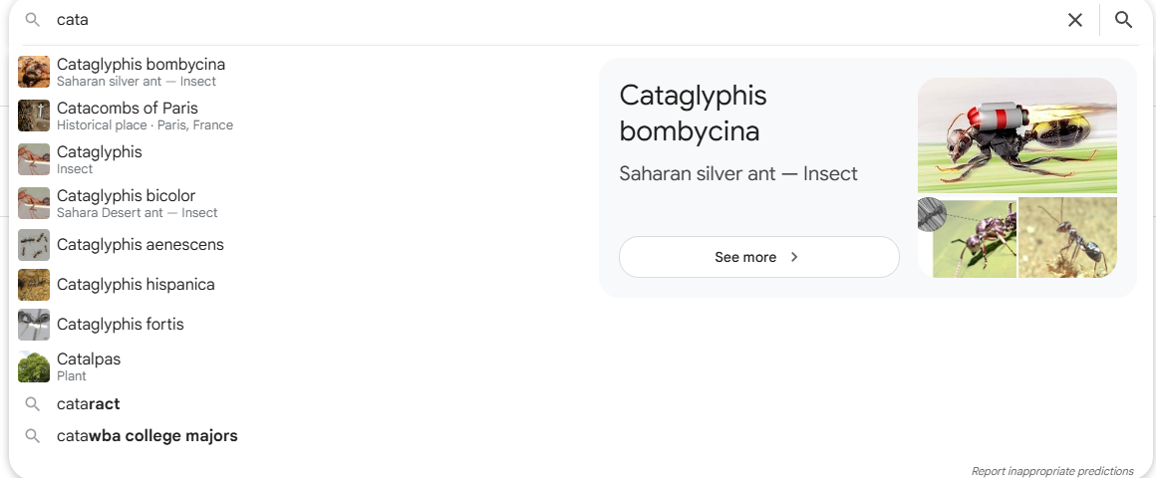
Task: Select the Cataglyphis insect suggestion
Action: click(100, 159)
